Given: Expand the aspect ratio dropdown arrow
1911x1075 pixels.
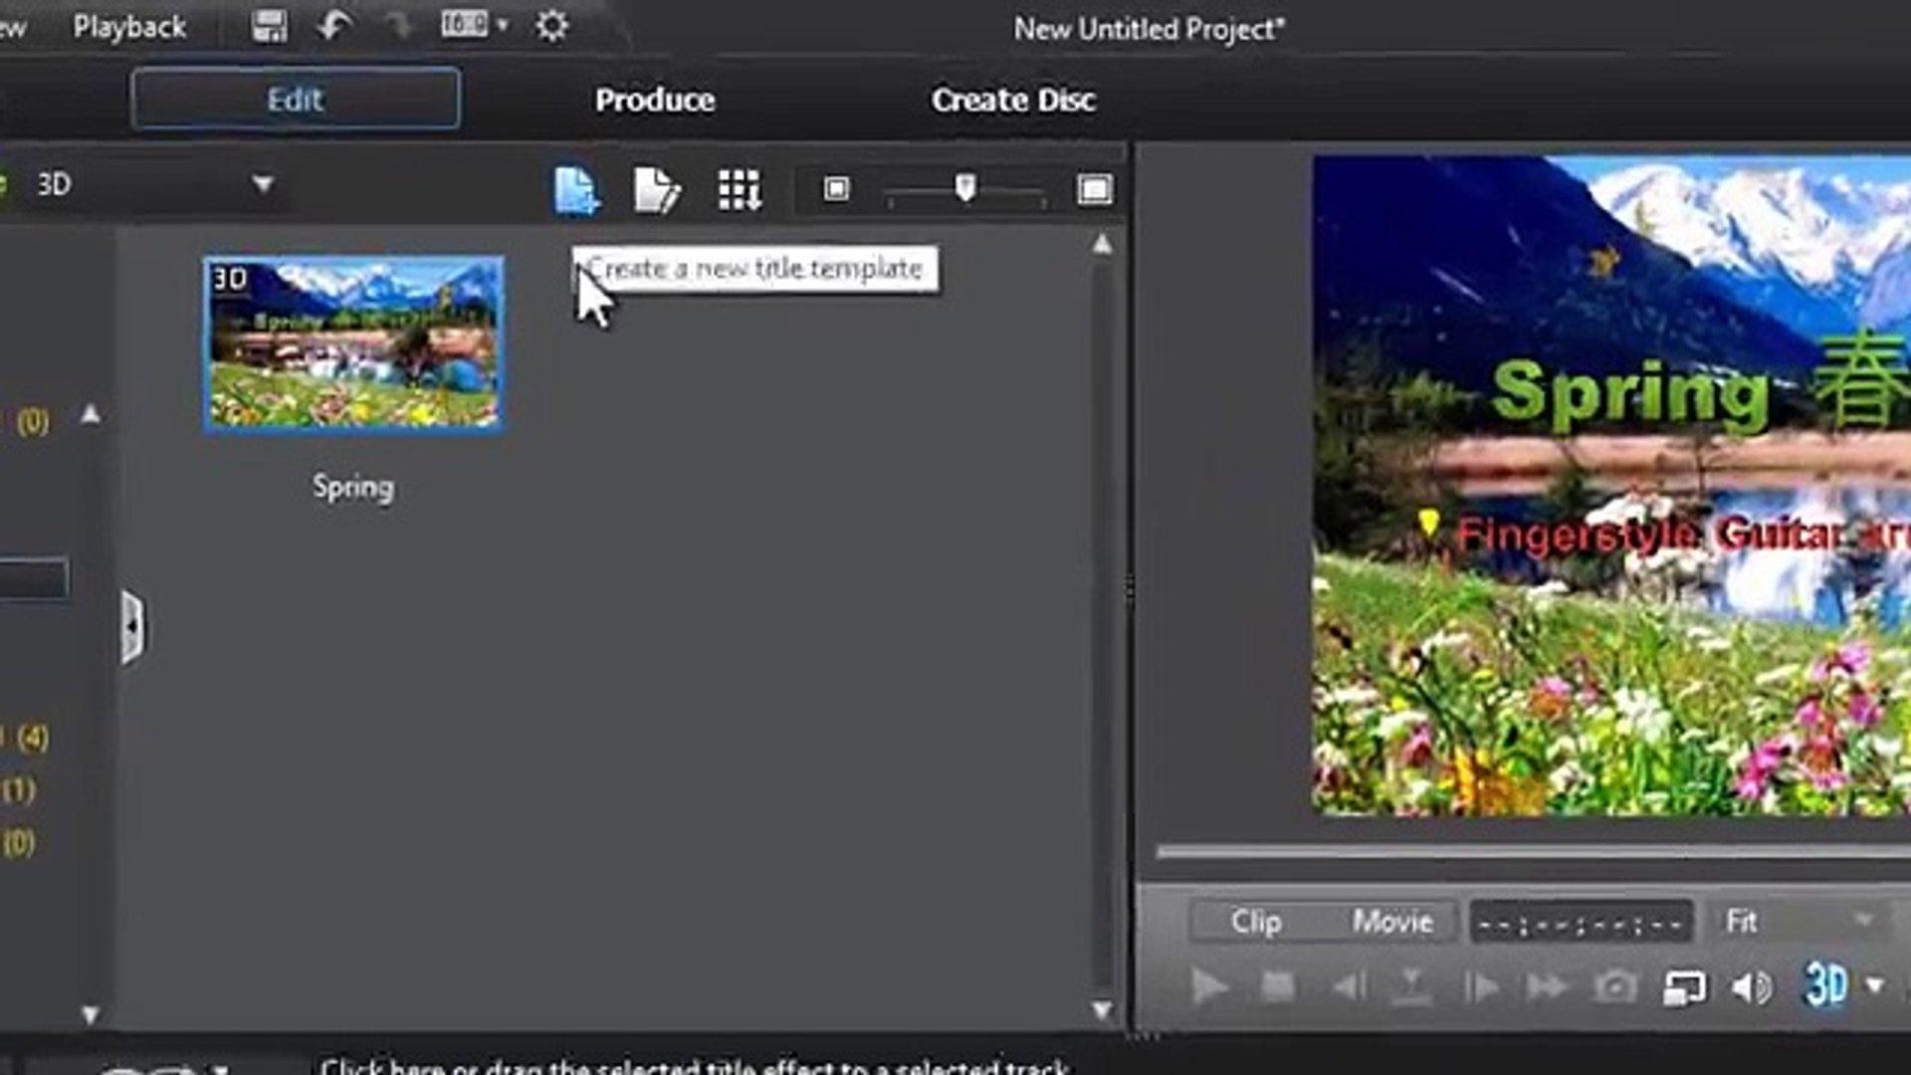Looking at the screenshot, I should pyautogui.click(x=504, y=25).
